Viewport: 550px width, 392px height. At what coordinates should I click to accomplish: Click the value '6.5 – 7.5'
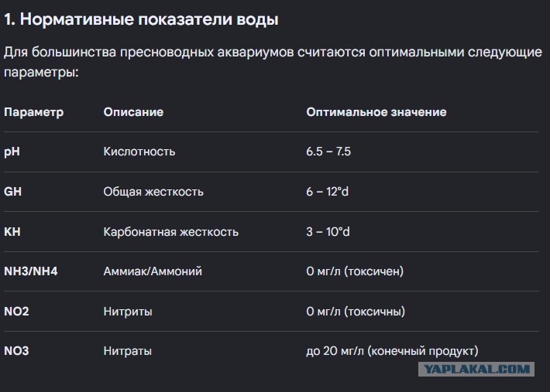coord(328,152)
